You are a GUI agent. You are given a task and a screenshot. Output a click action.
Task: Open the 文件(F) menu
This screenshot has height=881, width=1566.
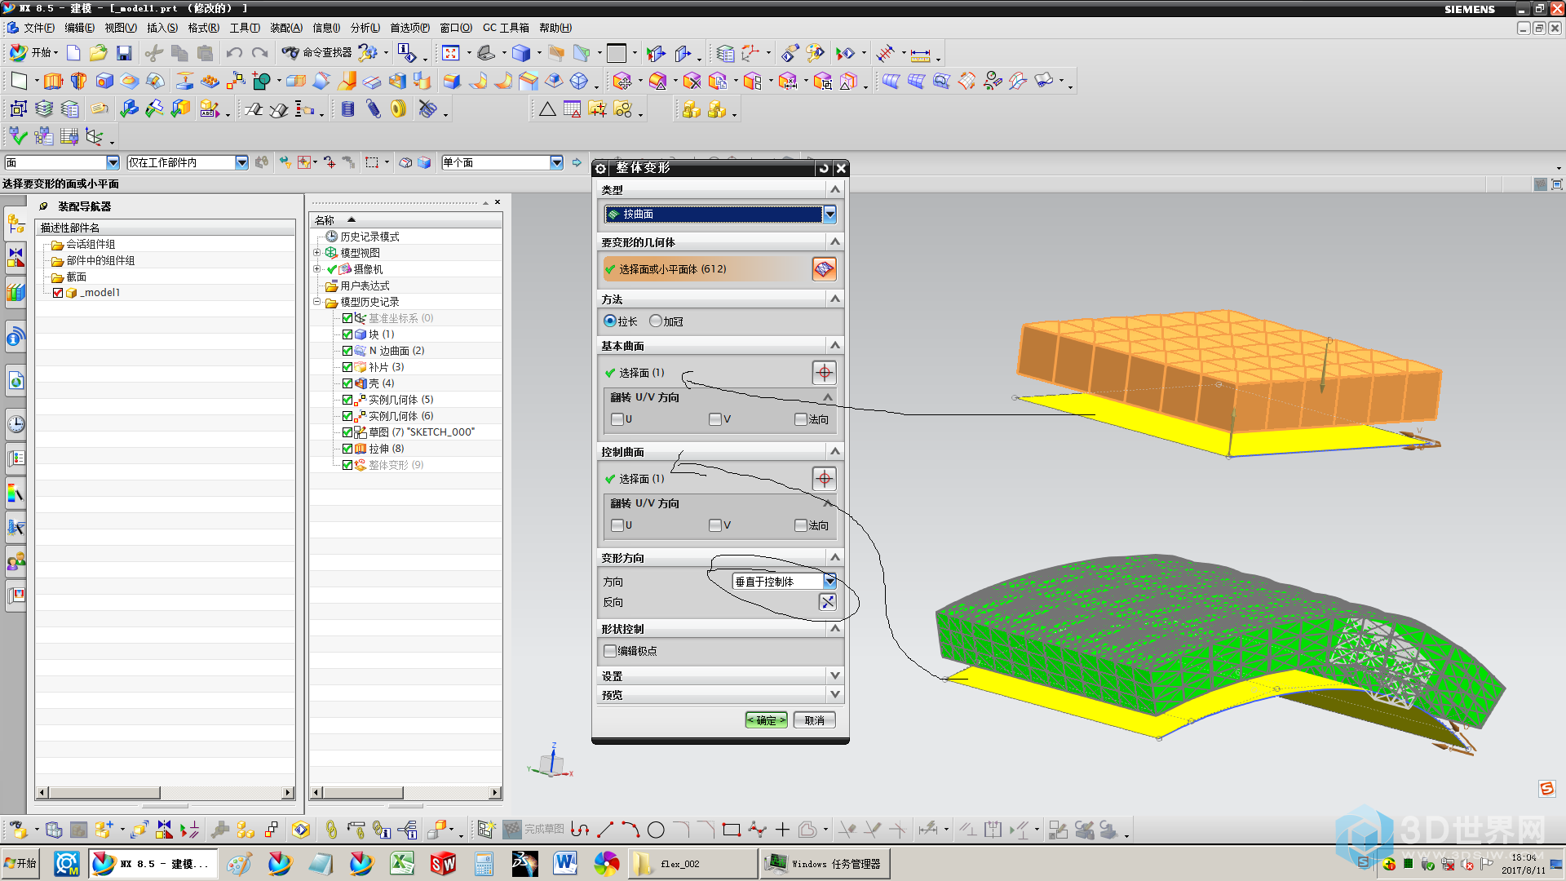tap(38, 28)
